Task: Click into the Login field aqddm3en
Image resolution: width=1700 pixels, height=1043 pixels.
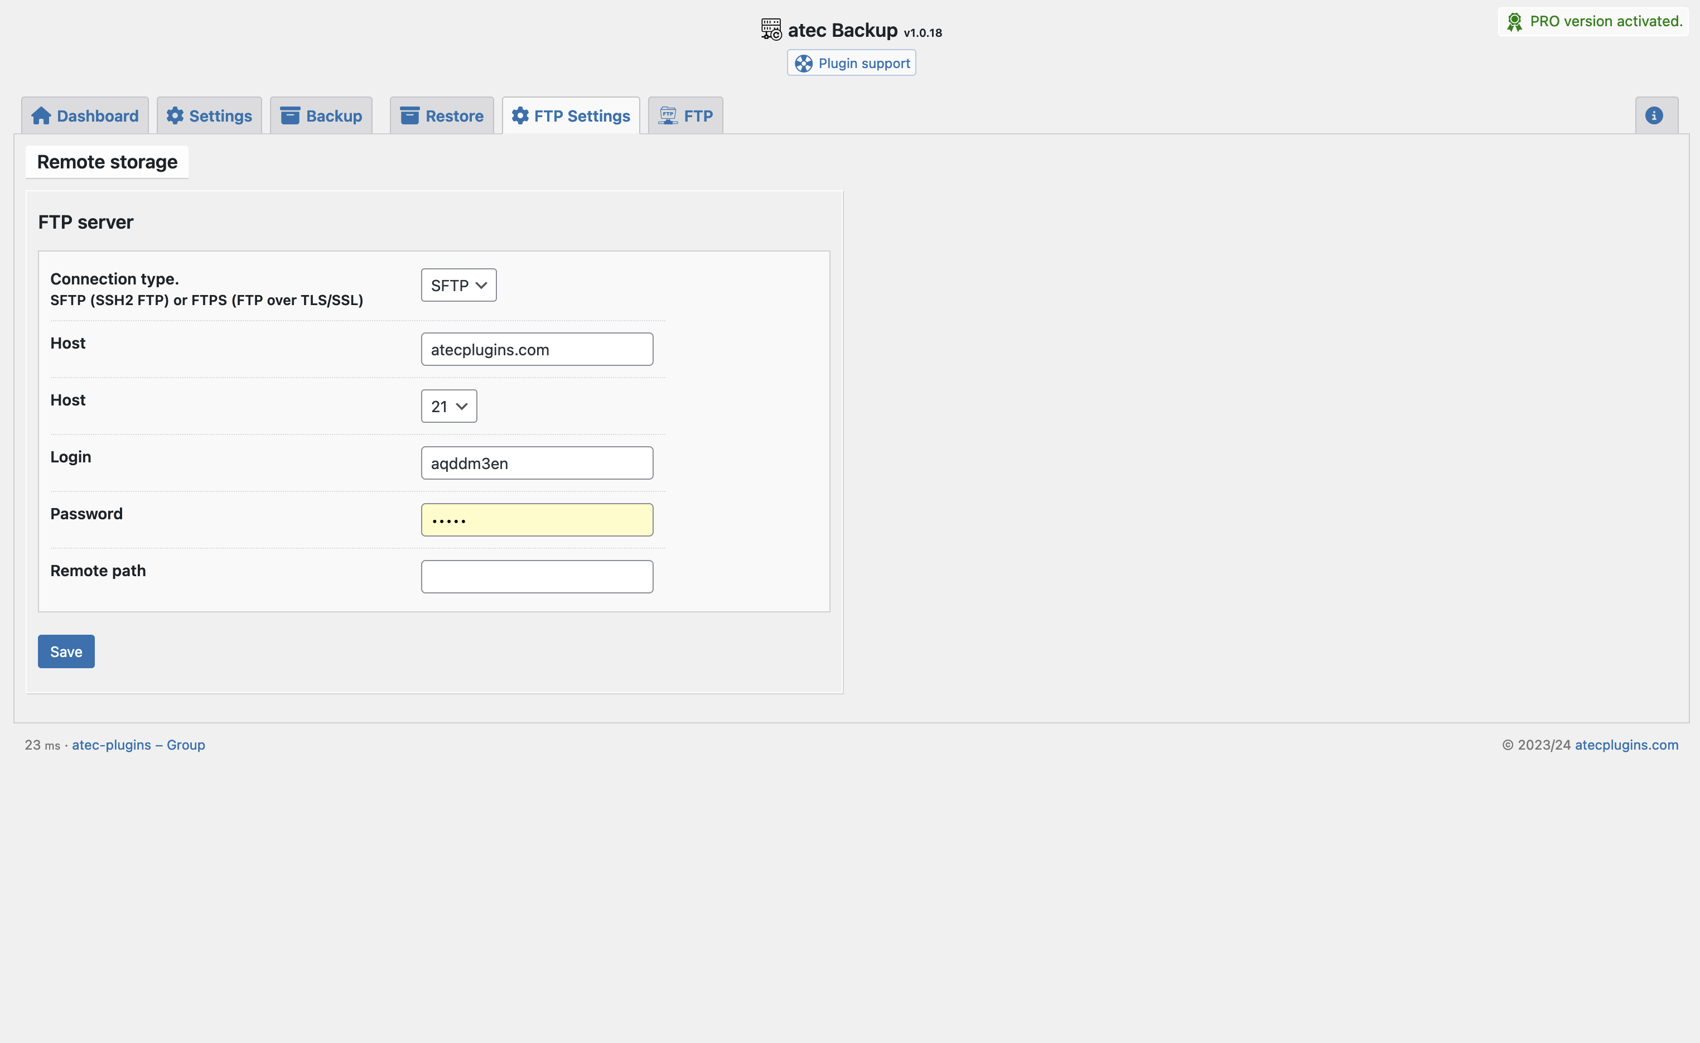Action: (x=537, y=463)
